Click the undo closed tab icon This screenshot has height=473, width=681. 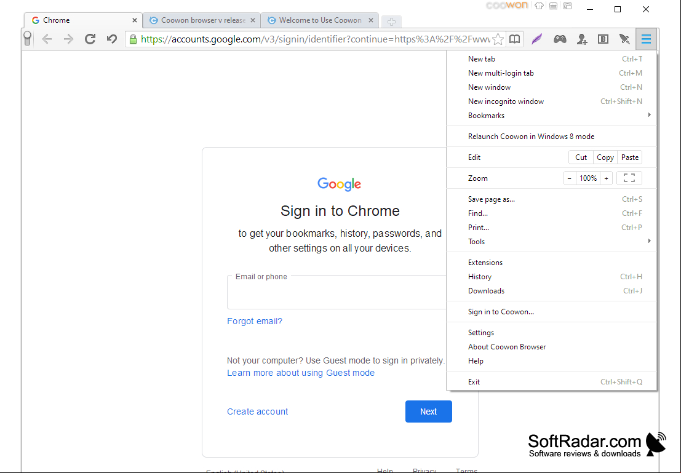pyautogui.click(x=111, y=39)
